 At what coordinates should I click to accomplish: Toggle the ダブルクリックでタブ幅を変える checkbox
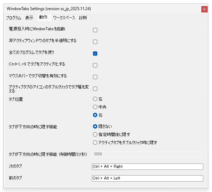click(x=95, y=89)
